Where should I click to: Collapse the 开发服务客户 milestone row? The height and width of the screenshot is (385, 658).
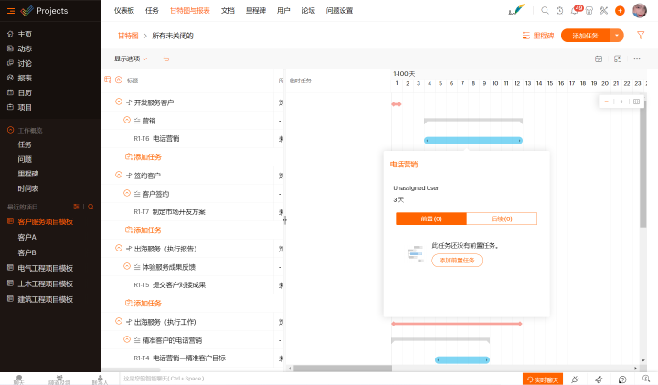[118, 102]
